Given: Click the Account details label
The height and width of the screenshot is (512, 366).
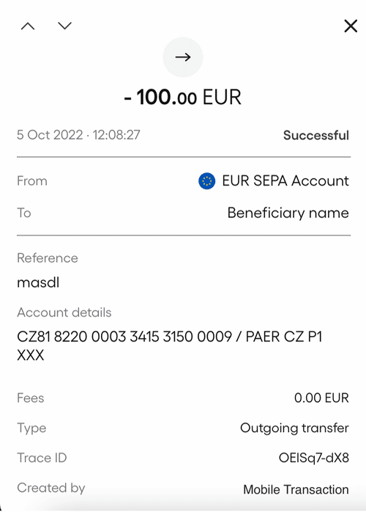Looking at the screenshot, I should point(64,312).
